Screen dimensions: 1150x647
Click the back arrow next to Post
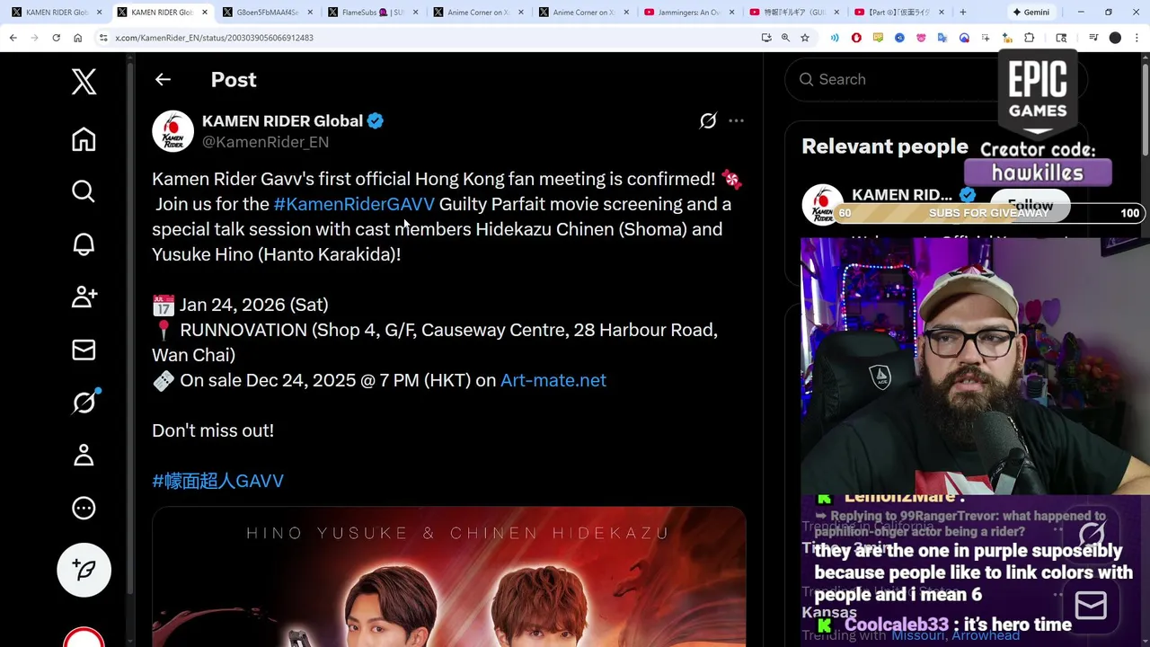pyautogui.click(x=163, y=79)
